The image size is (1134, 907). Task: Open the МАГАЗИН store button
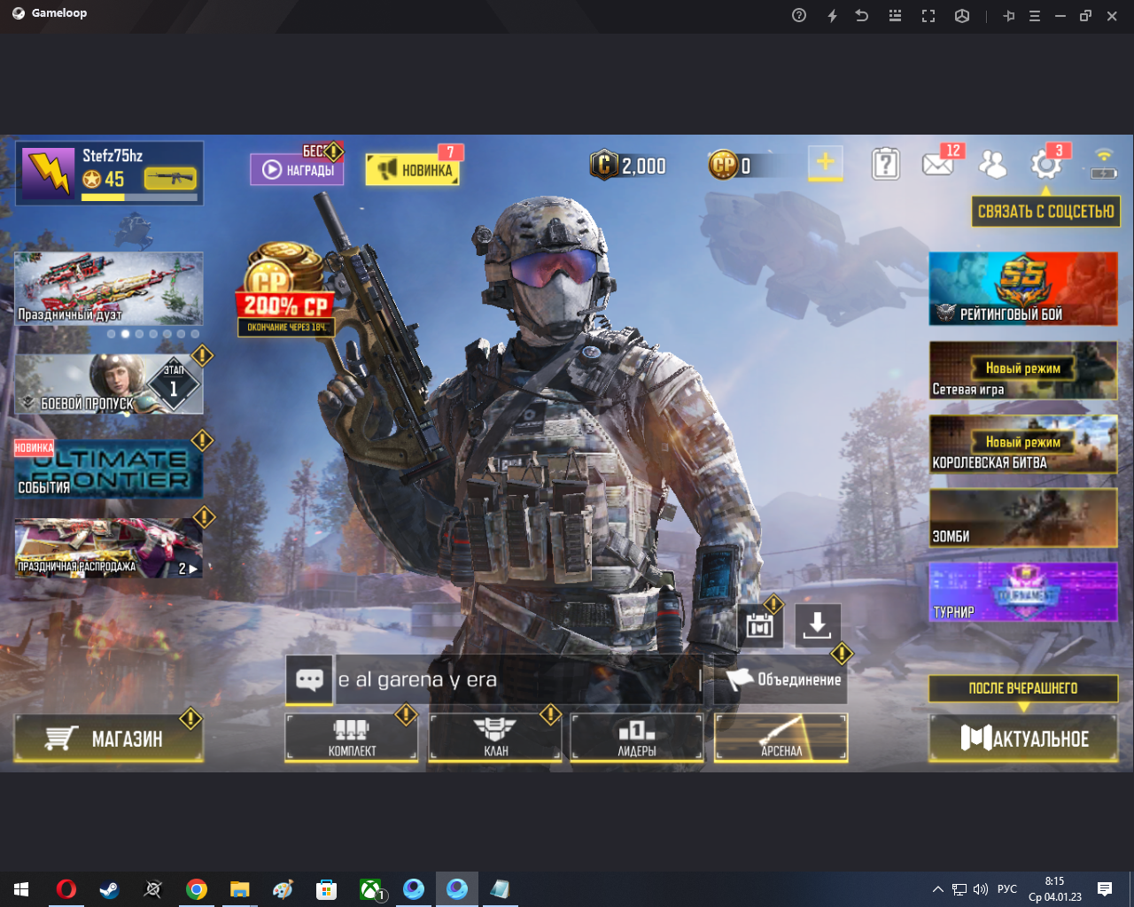click(x=109, y=738)
